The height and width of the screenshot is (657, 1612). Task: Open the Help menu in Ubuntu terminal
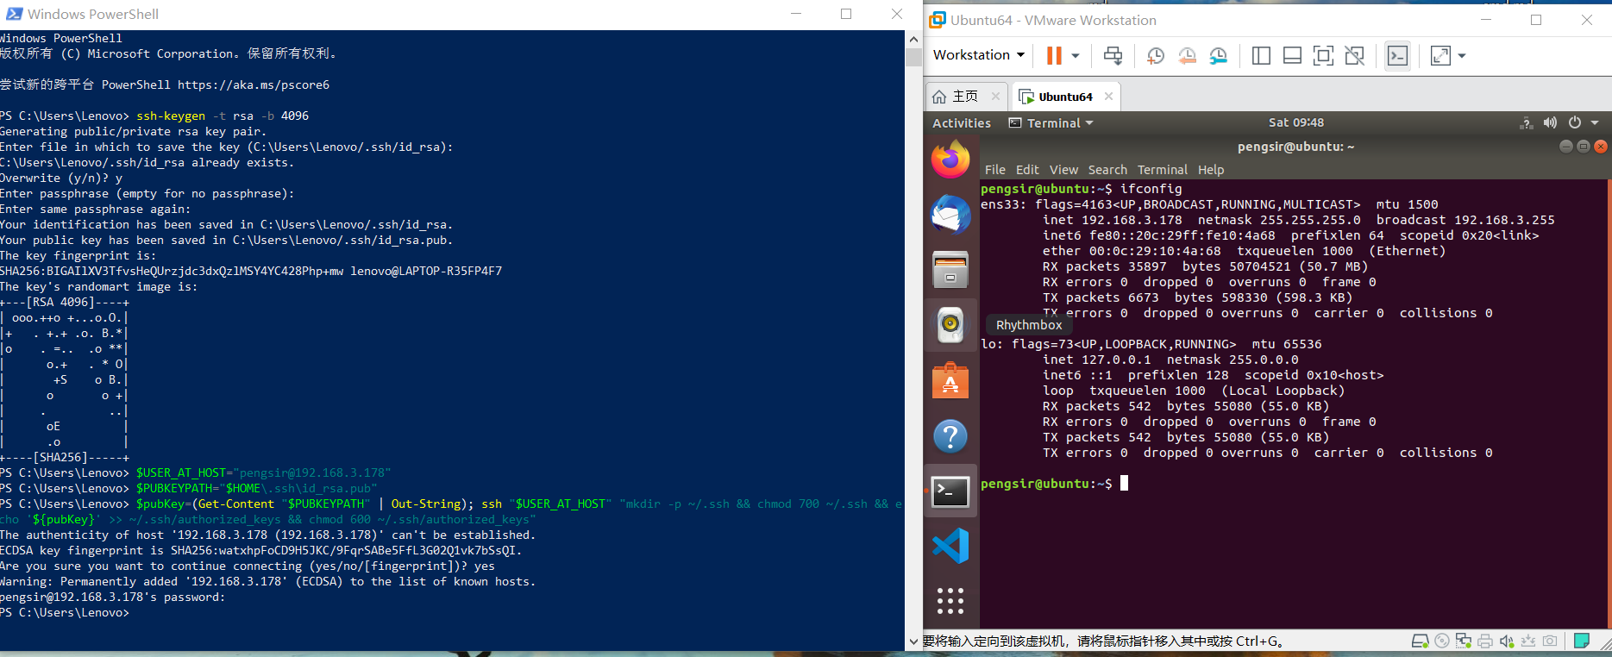pyautogui.click(x=1211, y=170)
